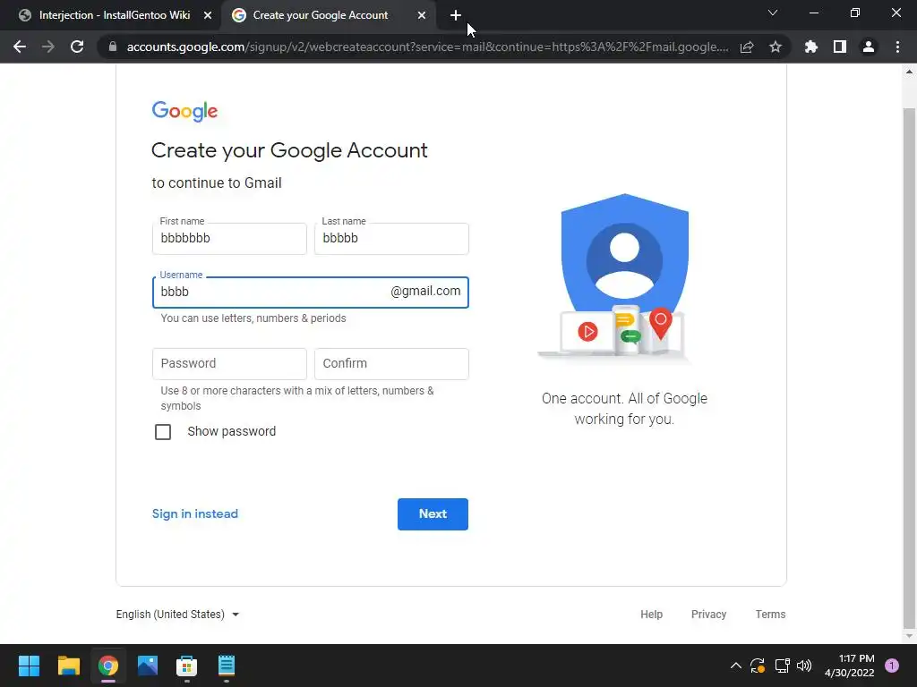Open the Privacy link in footer
The image size is (917, 687).
tap(708, 614)
